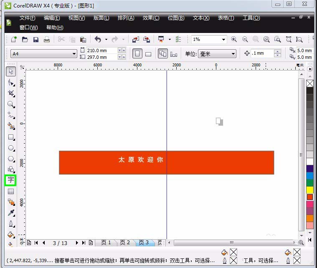Select the Shape edit tool
Image resolution: width=317 pixels, height=268 pixels.
pyautogui.click(x=11, y=83)
